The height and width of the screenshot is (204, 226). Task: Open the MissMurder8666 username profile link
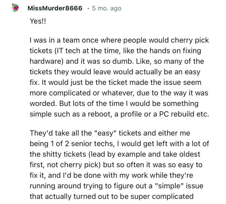55,8
